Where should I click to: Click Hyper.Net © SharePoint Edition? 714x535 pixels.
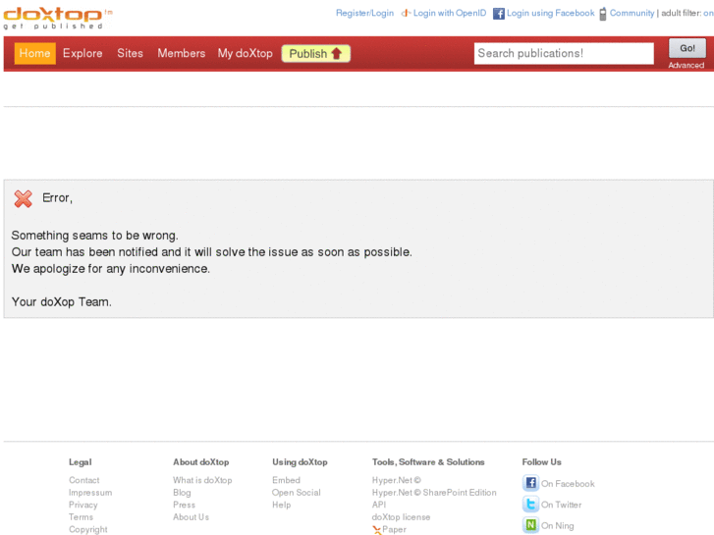point(434,492)
